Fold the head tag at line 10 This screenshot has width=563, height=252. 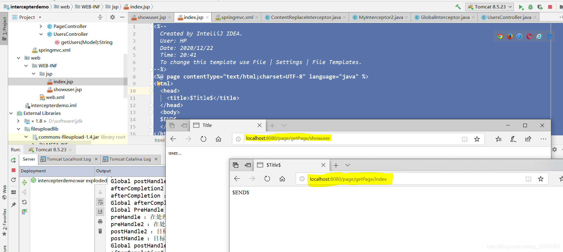pyautogui.click(x=151, y=91)
